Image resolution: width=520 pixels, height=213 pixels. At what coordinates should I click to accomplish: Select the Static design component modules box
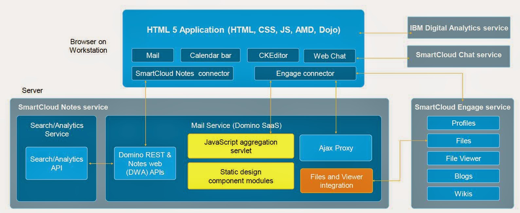click(x=241, y=176)
